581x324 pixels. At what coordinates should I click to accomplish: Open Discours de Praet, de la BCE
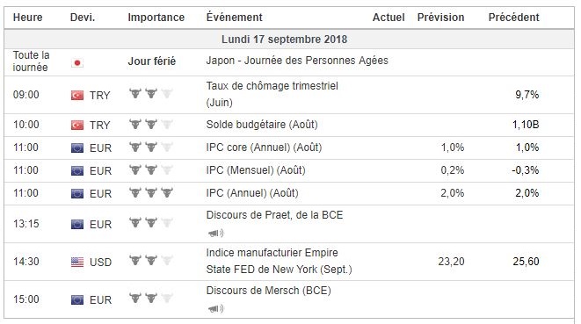[x=274, y=215]
